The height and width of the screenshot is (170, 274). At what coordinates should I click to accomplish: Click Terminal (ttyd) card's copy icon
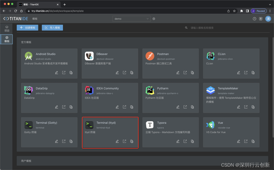pos(132,141)
